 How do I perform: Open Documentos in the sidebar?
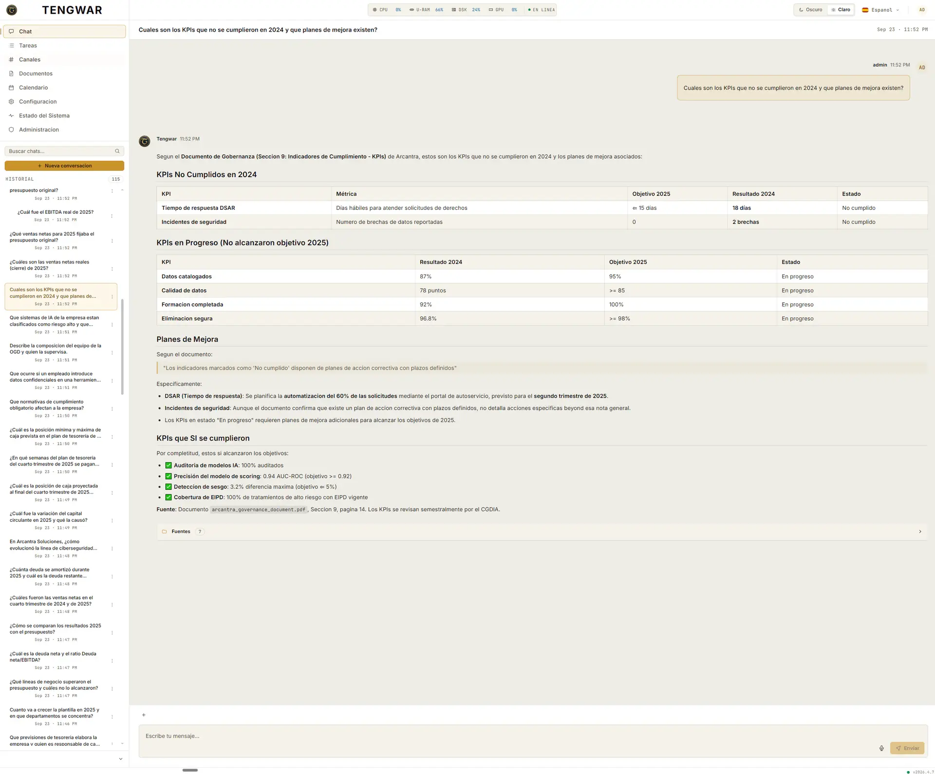(x=64, y=74)
